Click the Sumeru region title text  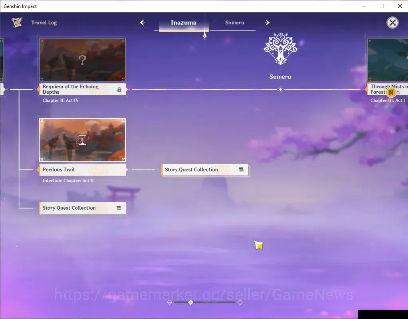tap(280, 77)
